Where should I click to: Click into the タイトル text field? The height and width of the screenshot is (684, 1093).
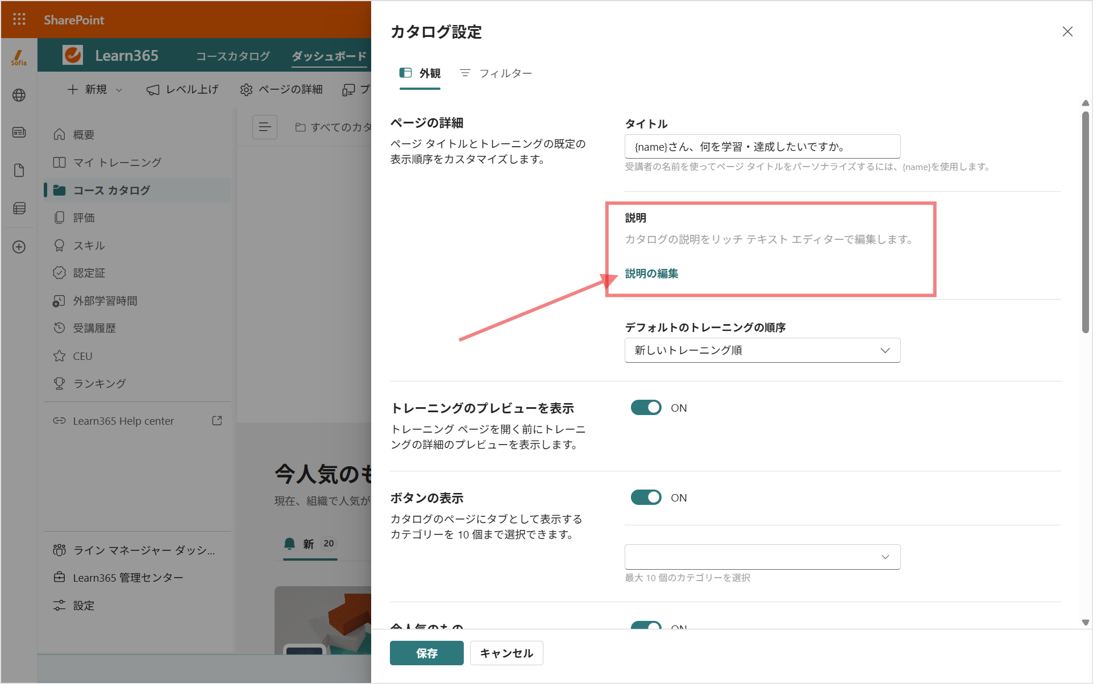pos(762,147)
